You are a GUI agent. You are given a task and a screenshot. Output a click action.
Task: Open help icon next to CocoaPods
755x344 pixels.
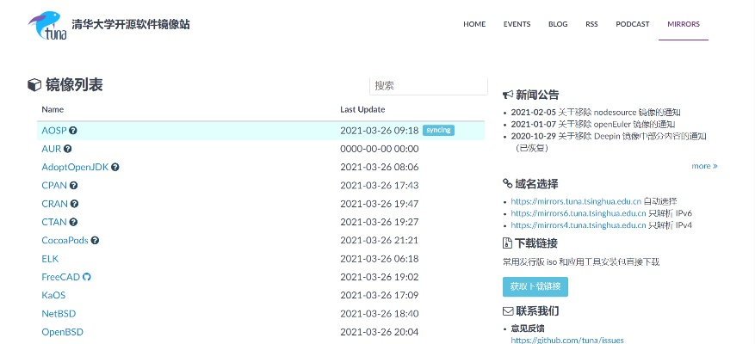(95, 240)
